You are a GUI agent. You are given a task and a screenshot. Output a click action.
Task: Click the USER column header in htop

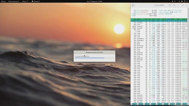click(139, 19)
